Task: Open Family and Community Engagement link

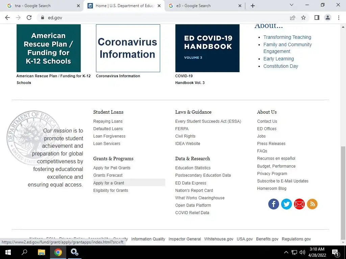Action: pyautogui.click(x=288, y=48)
